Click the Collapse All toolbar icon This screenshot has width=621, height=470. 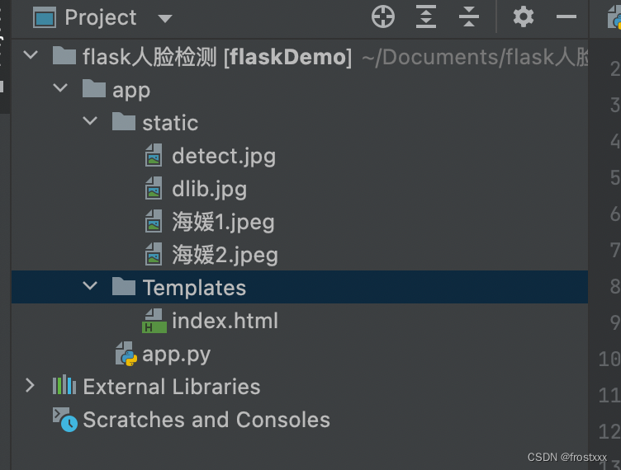coord(469,17)
